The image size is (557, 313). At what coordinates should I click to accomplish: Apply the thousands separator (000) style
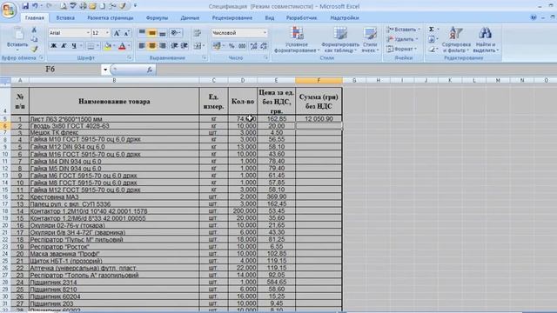pyautogui.click(x=242, y=46)
